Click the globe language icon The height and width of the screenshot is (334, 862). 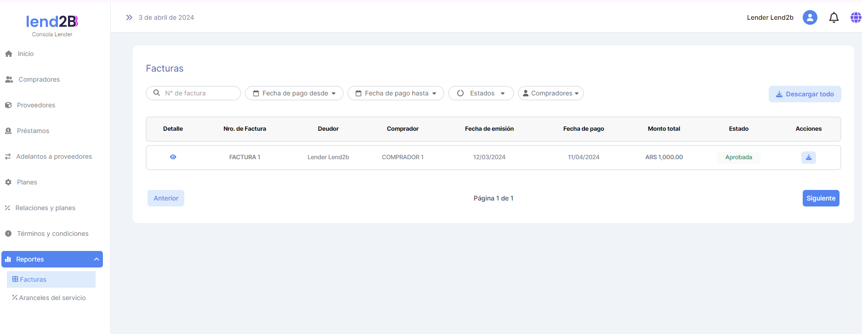coord(856,17)
